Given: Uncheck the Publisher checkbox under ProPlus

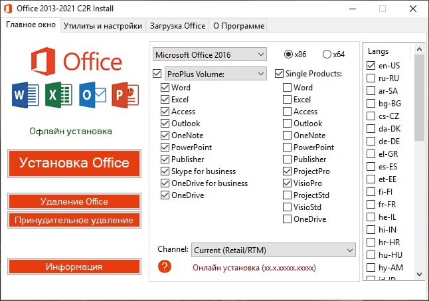Looking at the screenshot, I should (165, 159).
